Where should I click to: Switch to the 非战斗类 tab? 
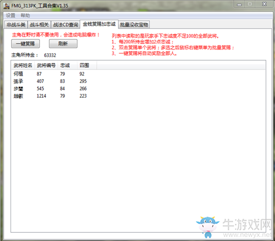tap(16, 25)
